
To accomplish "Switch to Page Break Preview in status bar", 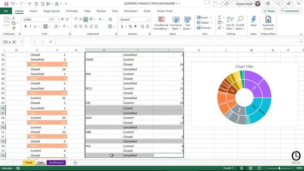I will pos(259,168).
